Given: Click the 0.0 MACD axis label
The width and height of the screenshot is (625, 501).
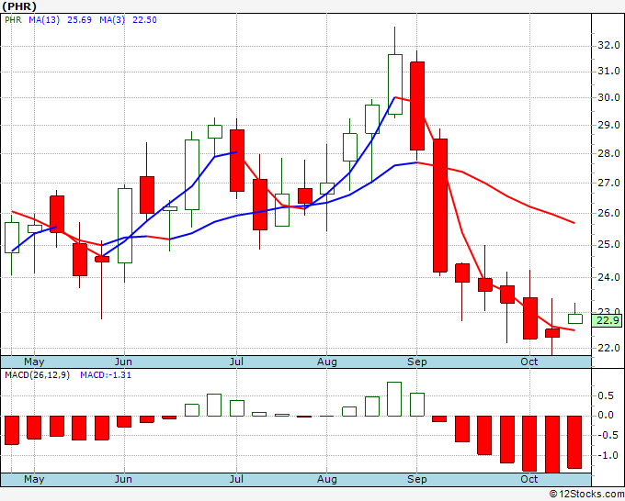Looking at the screenshot, I should [606, 416].
